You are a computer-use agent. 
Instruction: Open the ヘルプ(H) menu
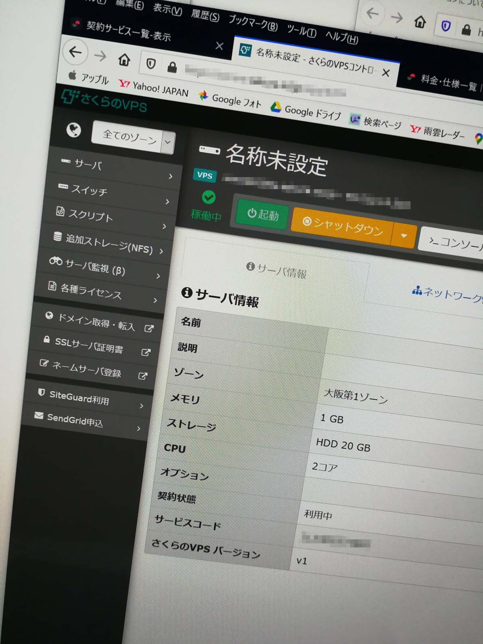[x=342, y=37]
